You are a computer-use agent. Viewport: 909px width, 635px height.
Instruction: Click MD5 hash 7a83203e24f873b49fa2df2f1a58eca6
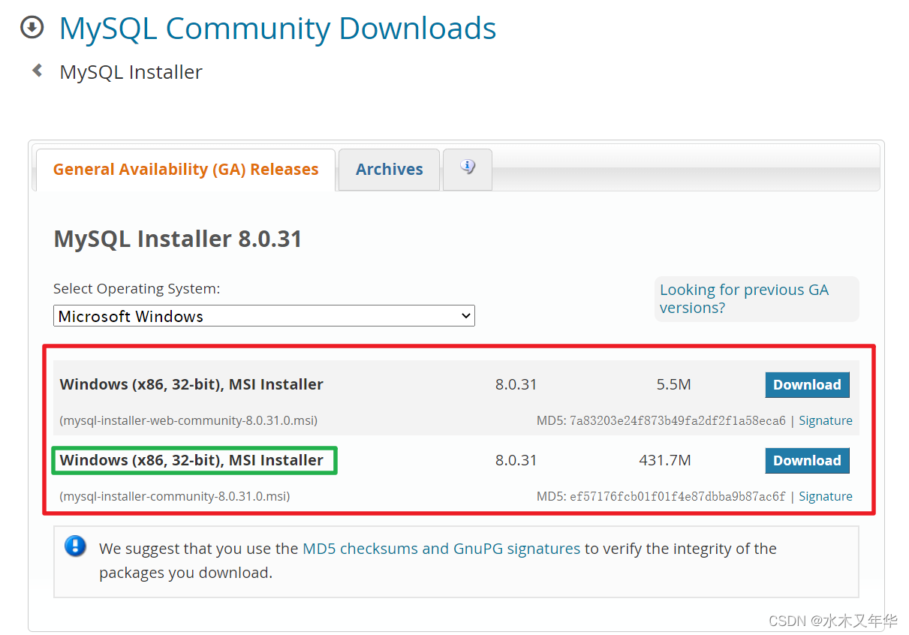coord(678,420)
